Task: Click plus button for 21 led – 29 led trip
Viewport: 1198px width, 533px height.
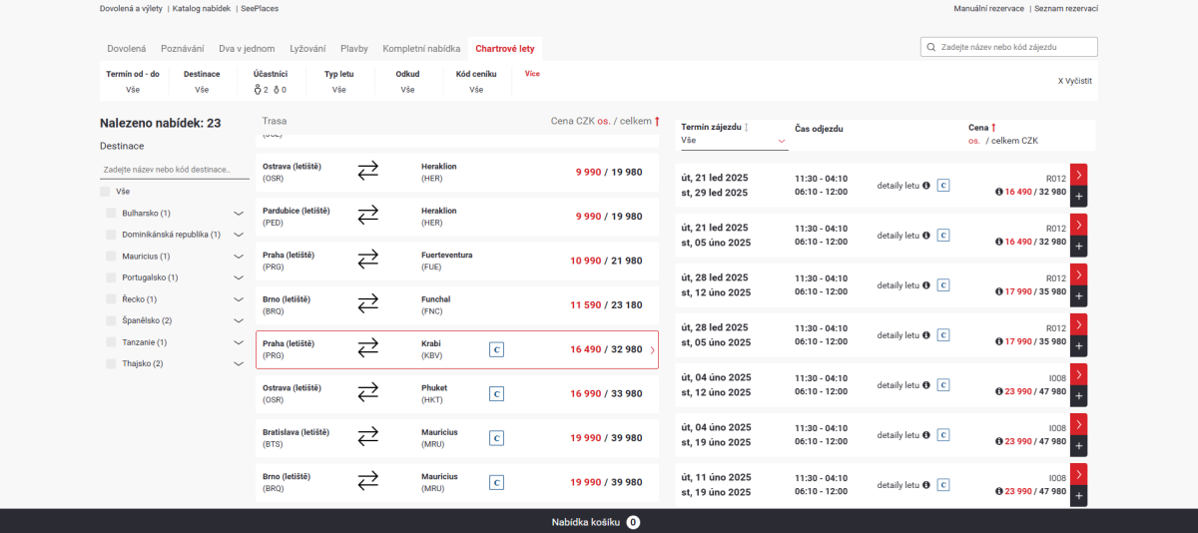Action: pos(1078,197)
